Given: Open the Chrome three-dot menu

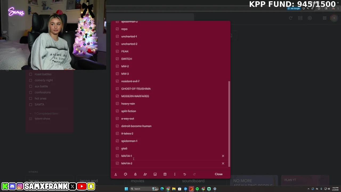Looking at the screenshot, I should [x=338, y=9].
